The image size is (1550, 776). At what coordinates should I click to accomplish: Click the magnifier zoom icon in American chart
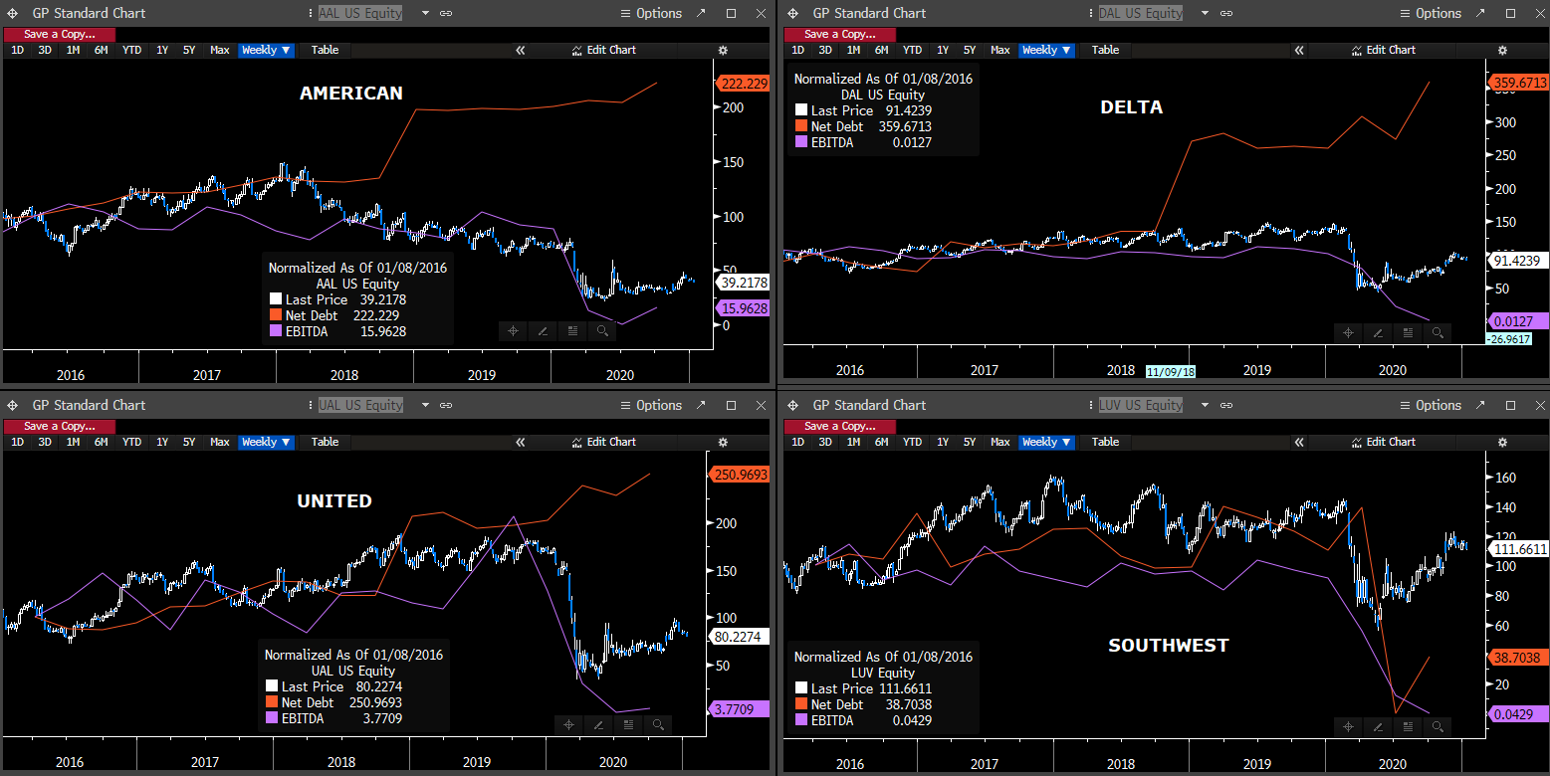(x=602, y=331)
